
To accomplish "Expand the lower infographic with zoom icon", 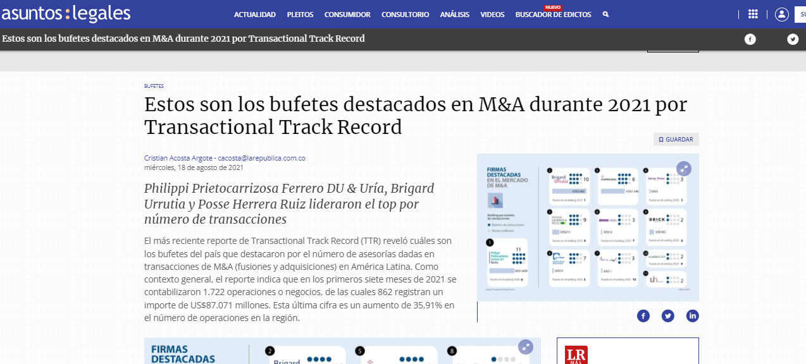I will point(525,346).
